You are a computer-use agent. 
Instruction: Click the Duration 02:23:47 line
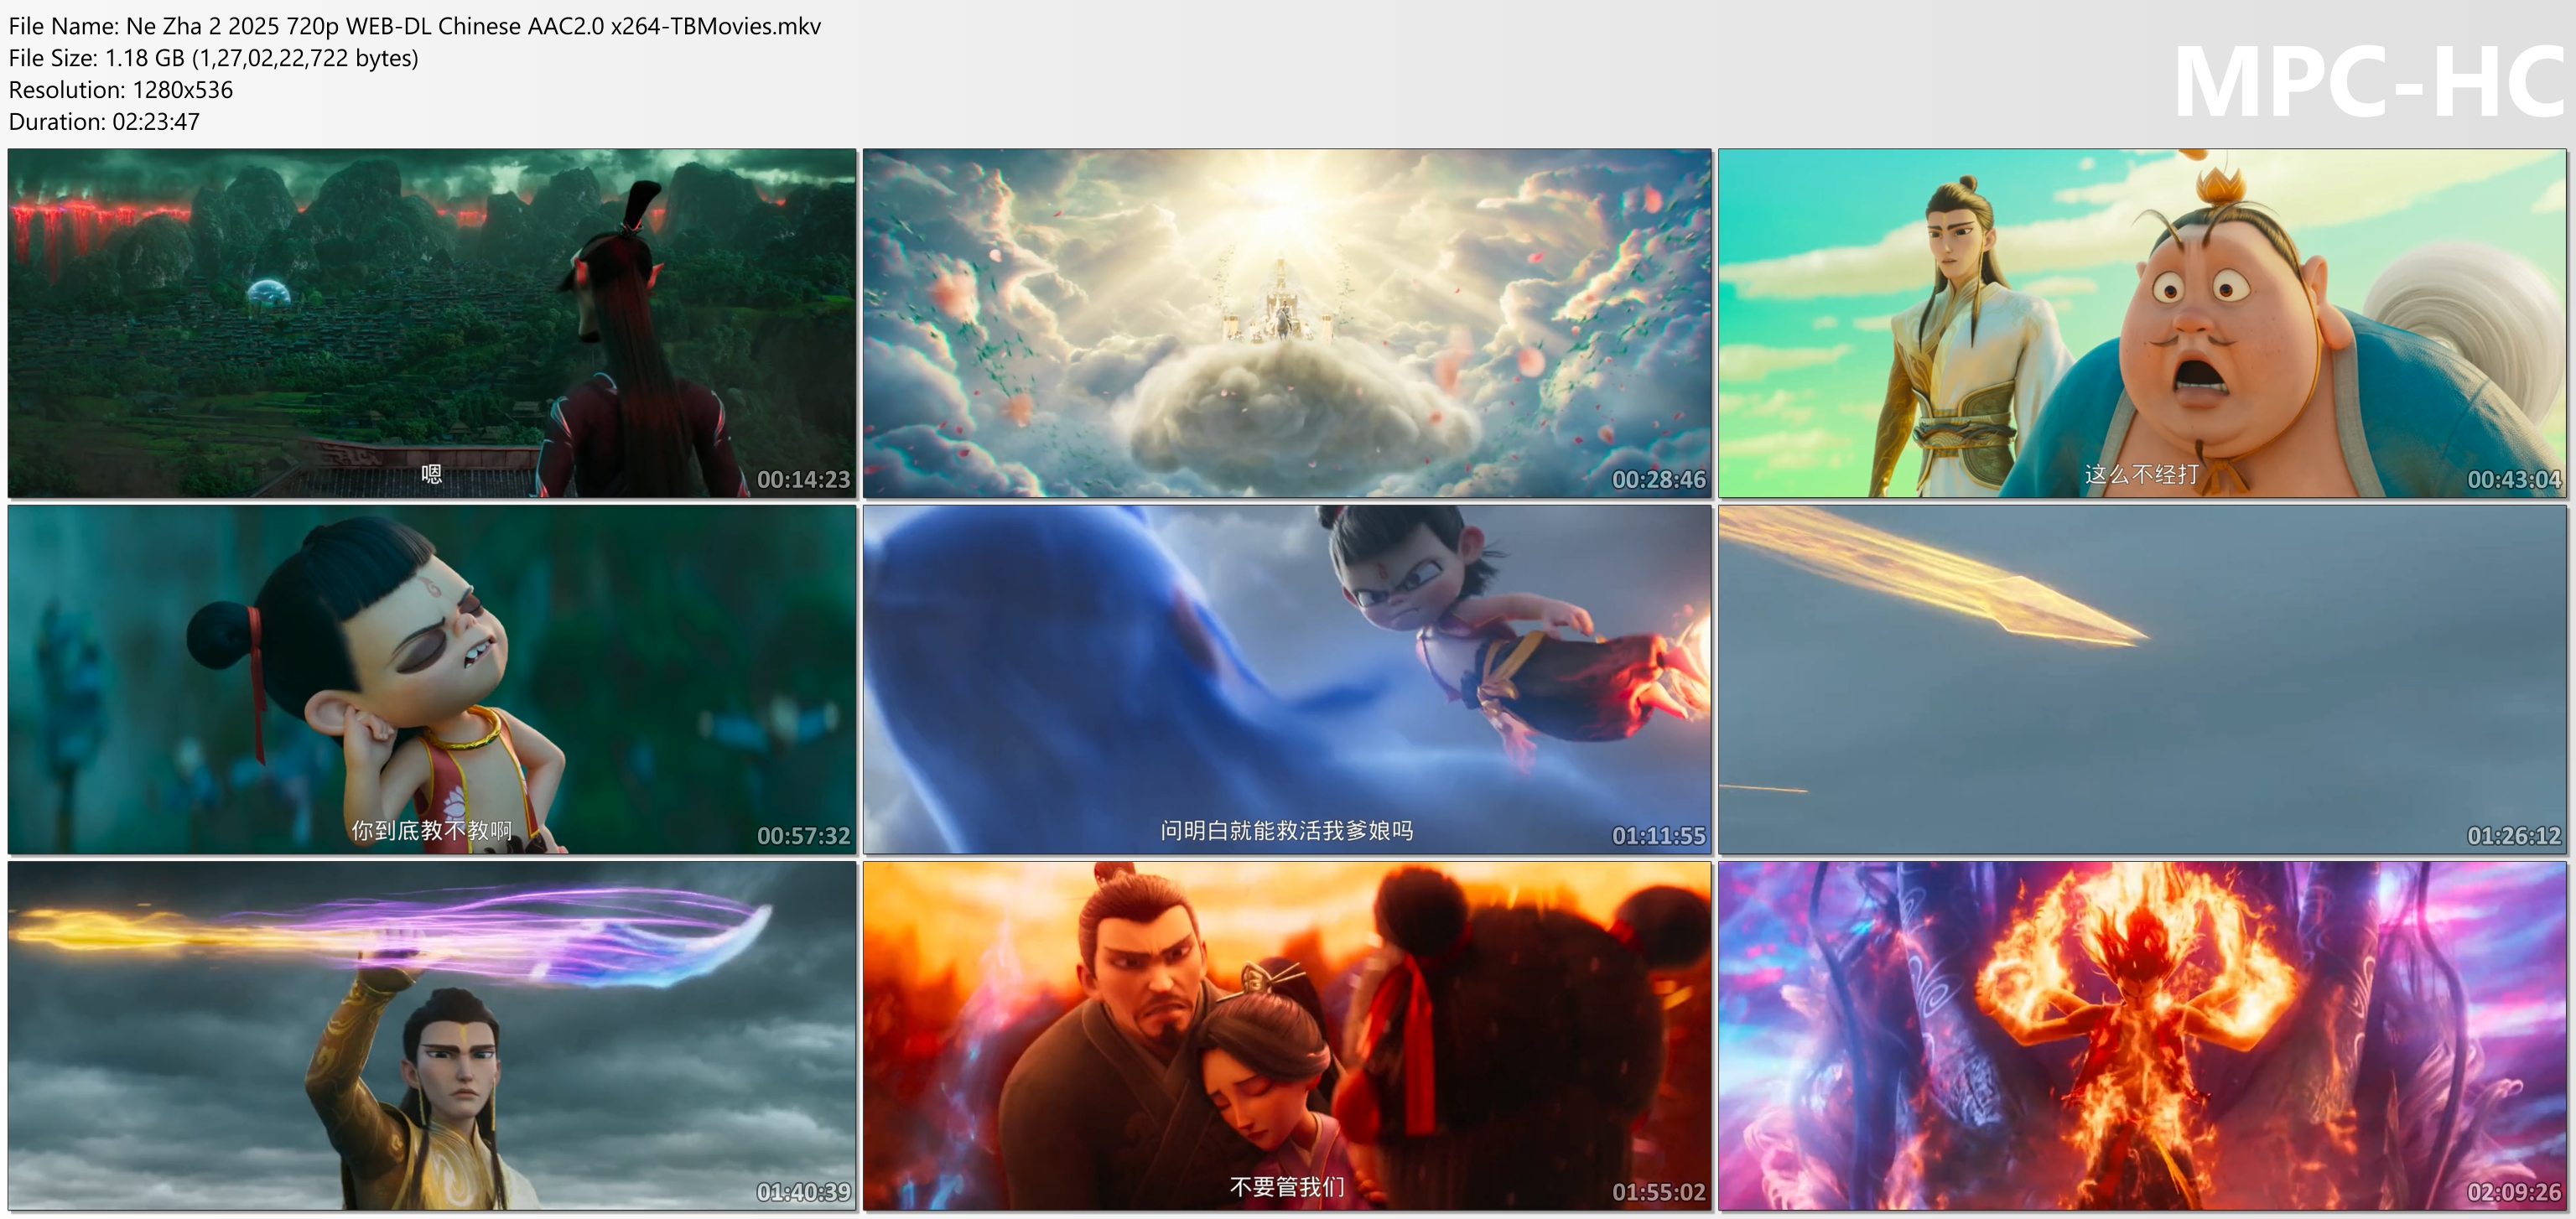click(x=104, y=122)
